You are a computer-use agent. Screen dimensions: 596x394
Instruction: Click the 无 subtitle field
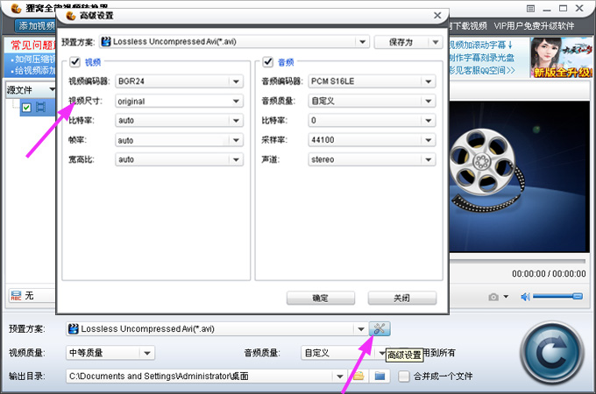[x=32, y=296]
